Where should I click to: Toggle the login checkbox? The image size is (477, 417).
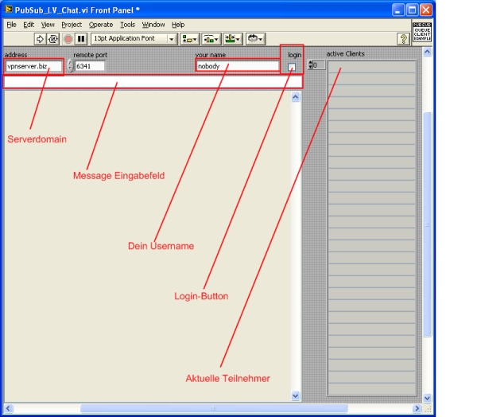pyautogui.click(x=292, y=67)
